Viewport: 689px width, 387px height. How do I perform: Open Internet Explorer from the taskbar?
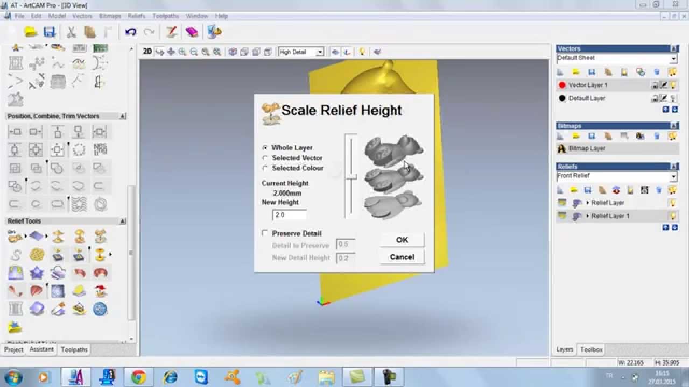[x=170, y=377]
